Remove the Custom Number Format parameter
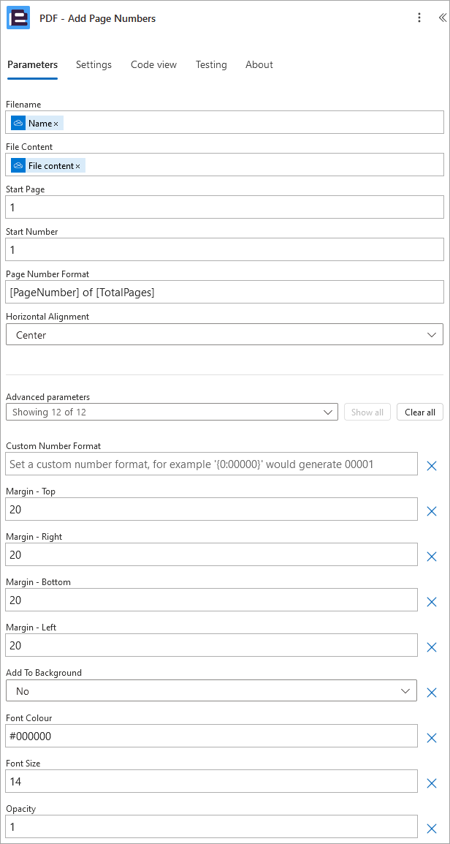450x844 pixels. tap(431, 466)
